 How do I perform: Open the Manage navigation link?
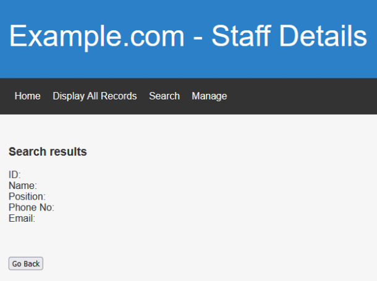[209, 96]
